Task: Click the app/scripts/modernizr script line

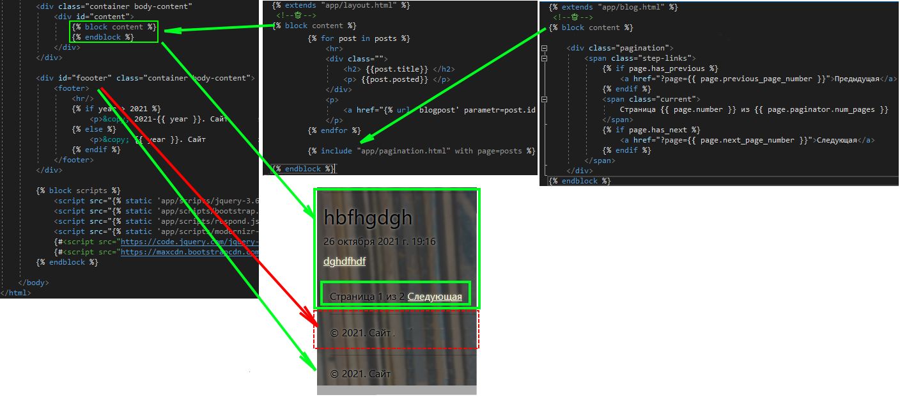Action: click(x=156, y=231)
